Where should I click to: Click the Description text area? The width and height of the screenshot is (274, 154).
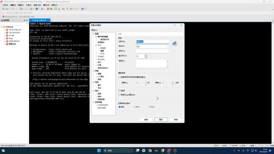tap(151, 64)
